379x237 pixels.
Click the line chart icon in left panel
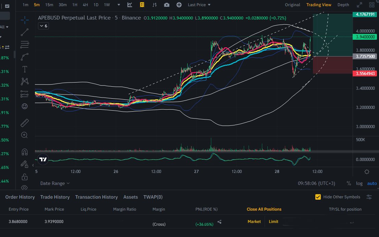[7, 6]
